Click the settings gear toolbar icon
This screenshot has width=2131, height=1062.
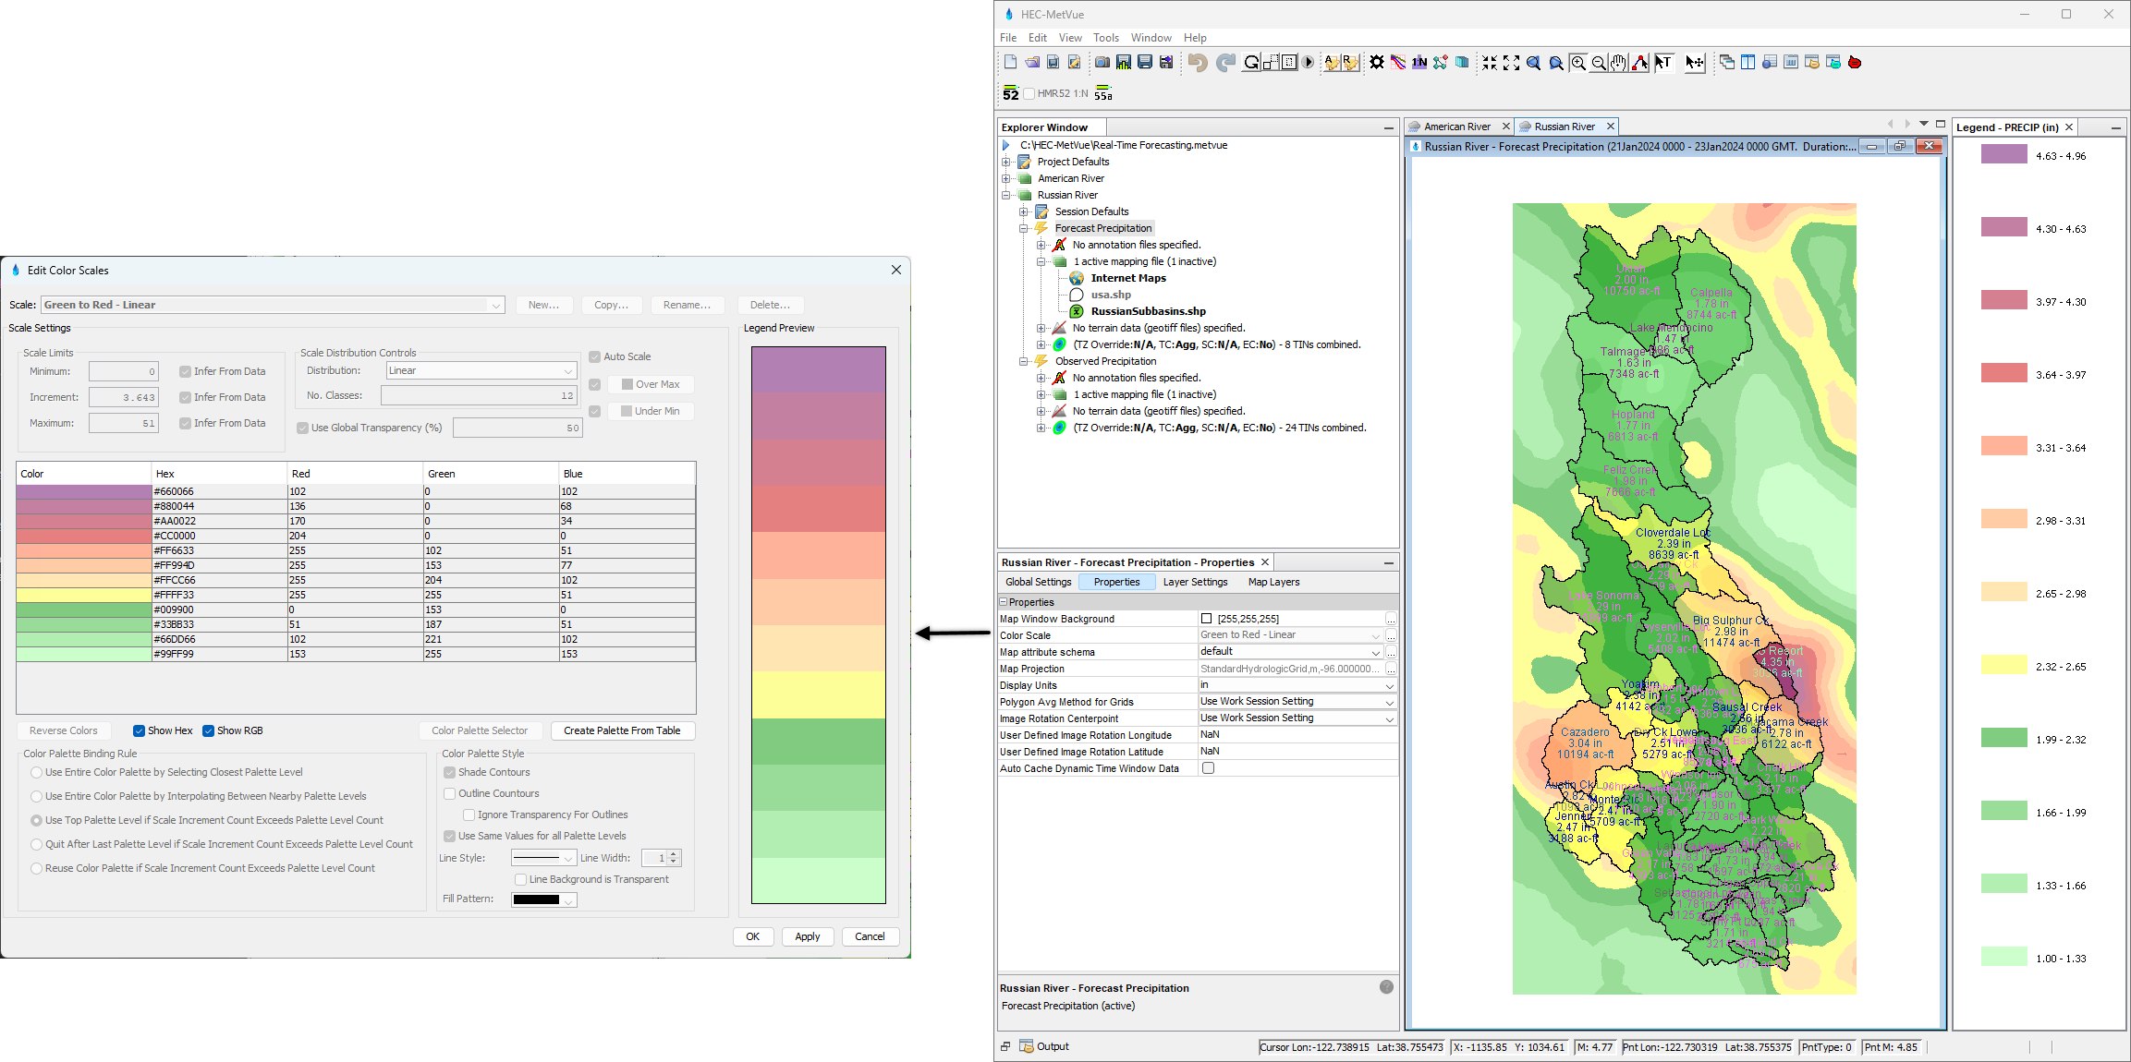click(x=1377, y=63)
